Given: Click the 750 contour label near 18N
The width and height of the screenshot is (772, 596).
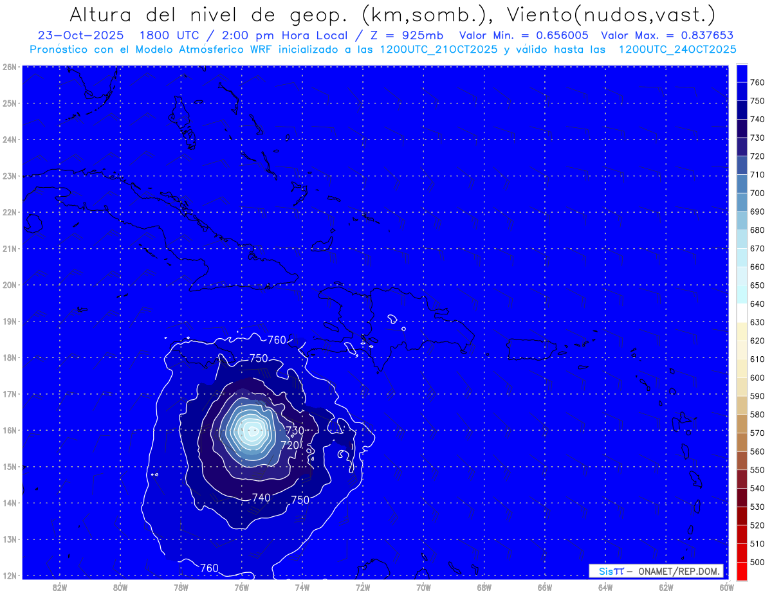Looking at the screenshot, I should tap(259, 358).
